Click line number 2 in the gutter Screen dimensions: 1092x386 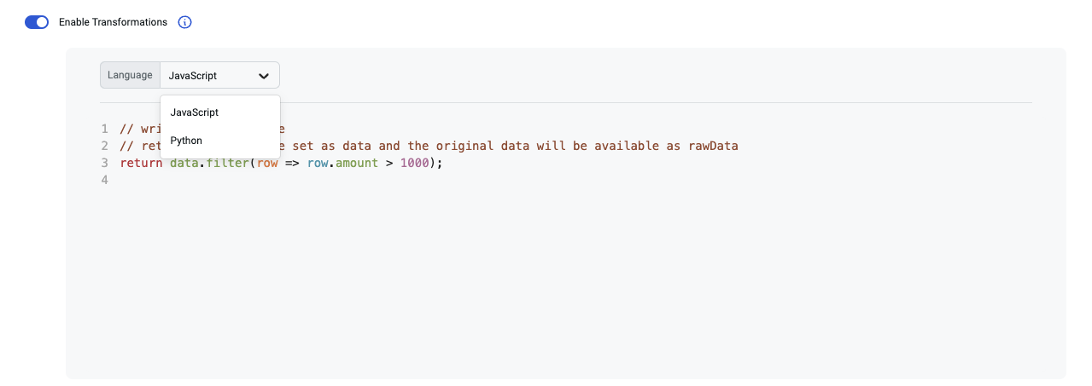pos(104,146)
